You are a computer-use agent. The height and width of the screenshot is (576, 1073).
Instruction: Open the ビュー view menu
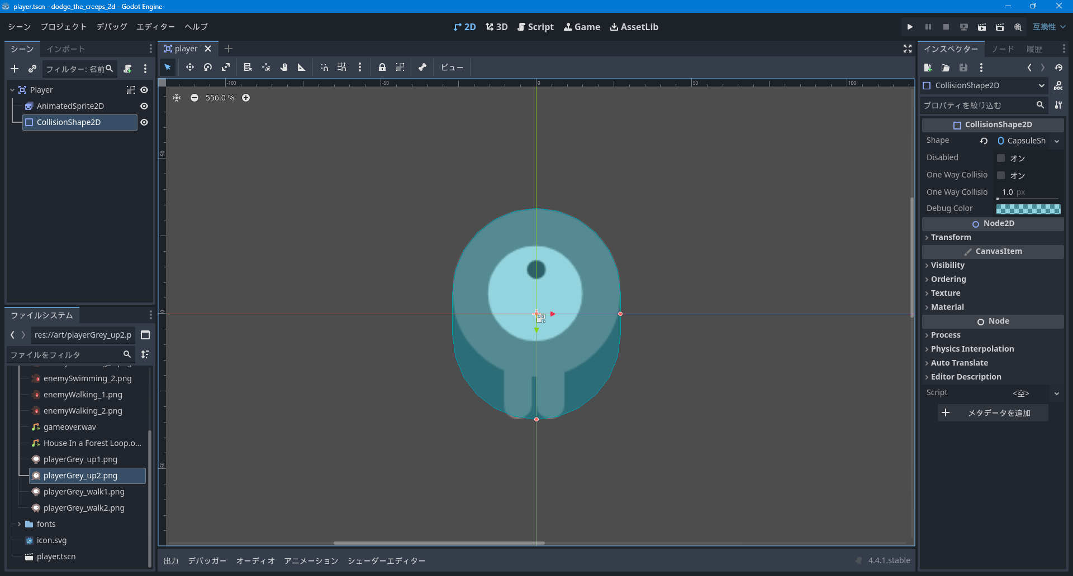452,68
